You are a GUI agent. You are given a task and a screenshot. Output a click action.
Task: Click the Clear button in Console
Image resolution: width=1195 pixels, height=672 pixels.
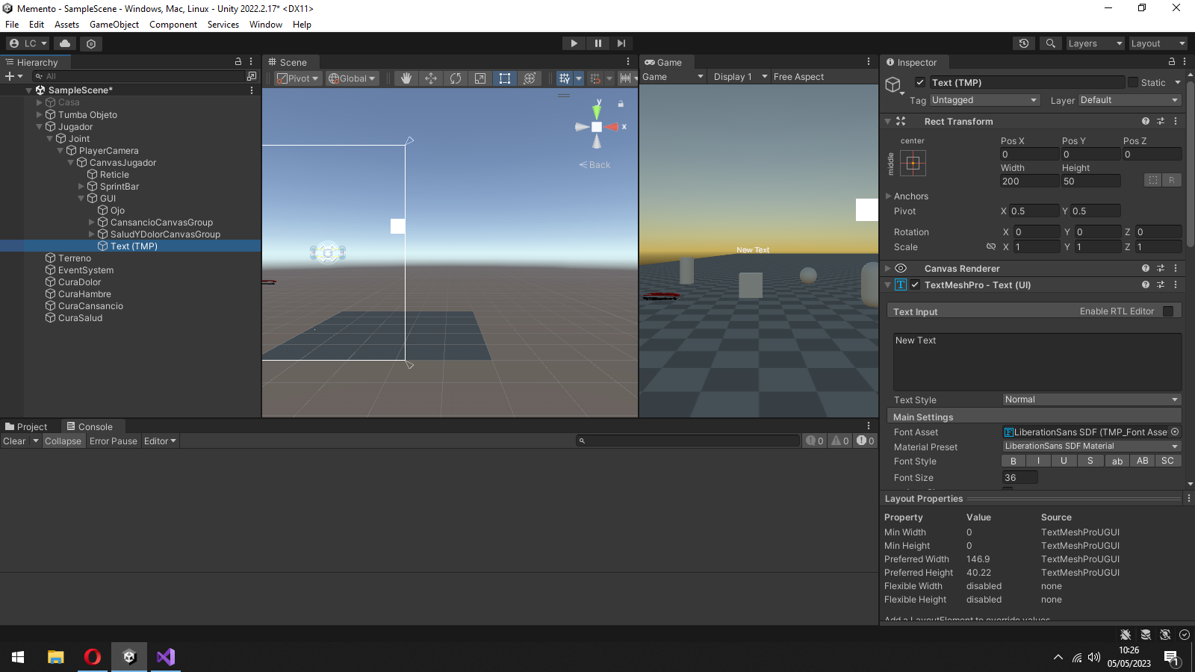[14, 441]
